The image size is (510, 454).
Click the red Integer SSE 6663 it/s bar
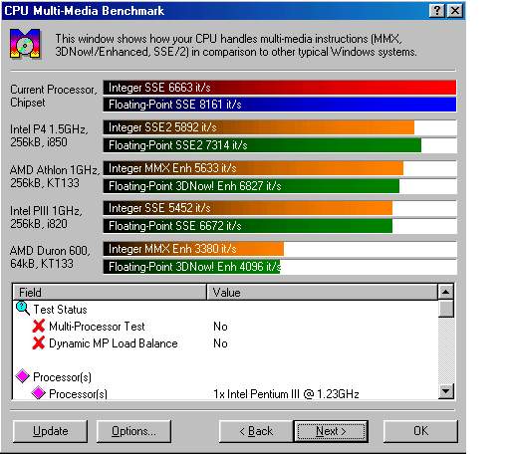point(280,88)
